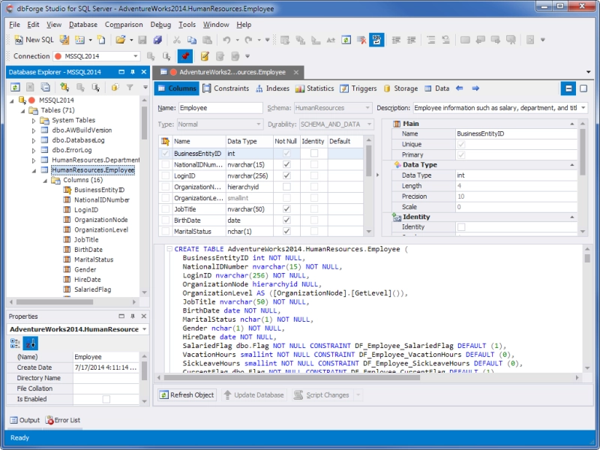Collapse the MSSQL2014 connection node
This screenshot has width=600, height=450.
(11, 100)
